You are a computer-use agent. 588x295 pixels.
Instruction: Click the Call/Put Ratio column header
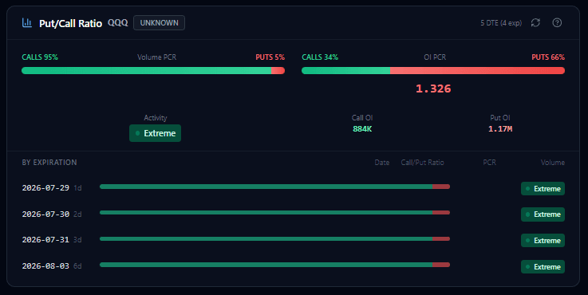(422, 163)
